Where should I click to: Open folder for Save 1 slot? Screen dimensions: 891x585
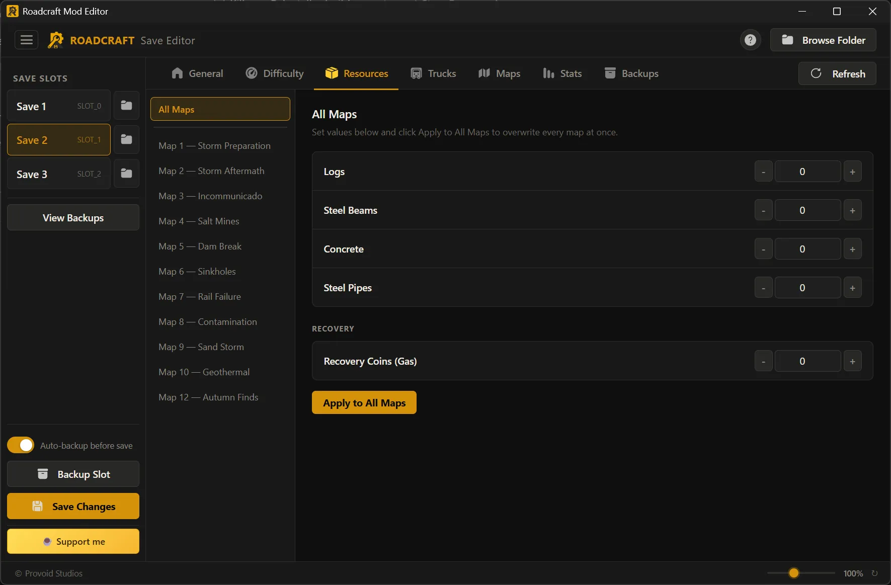126,106
